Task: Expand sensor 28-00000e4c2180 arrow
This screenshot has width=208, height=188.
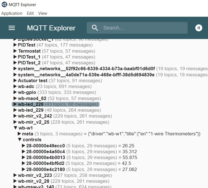Action: (23, 169)
